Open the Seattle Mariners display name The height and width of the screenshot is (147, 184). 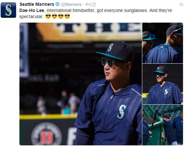point(37,4)
